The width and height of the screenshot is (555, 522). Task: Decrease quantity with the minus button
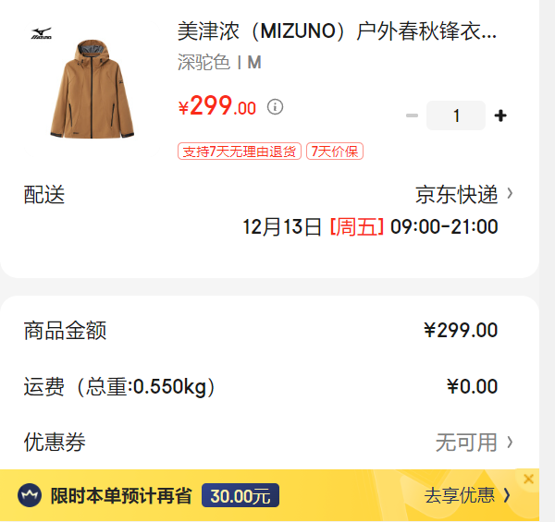coord(412,115)
